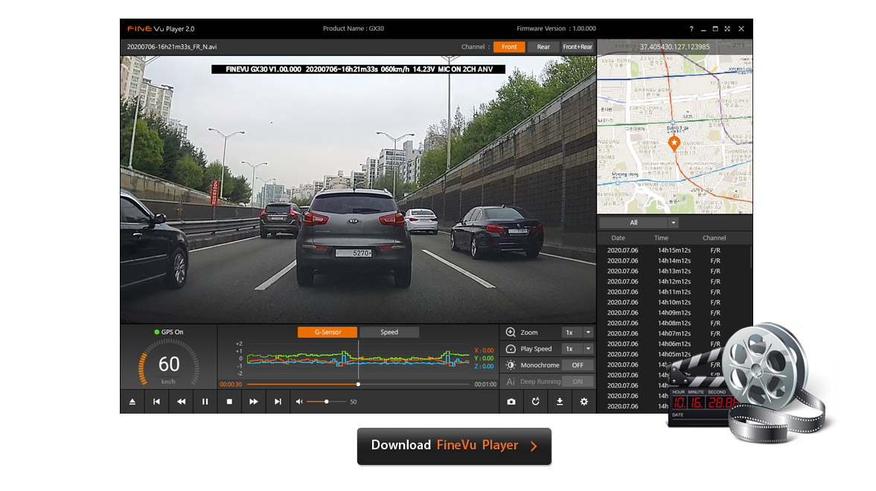This screenshot has width=876, height=491.
Task: Select the Front+Rear channel view
Action: (578, 47)
